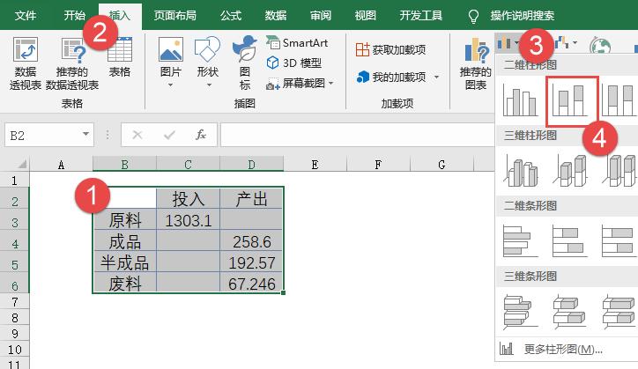Choose the 3D stacked bar chart

[x=570, y=311]
